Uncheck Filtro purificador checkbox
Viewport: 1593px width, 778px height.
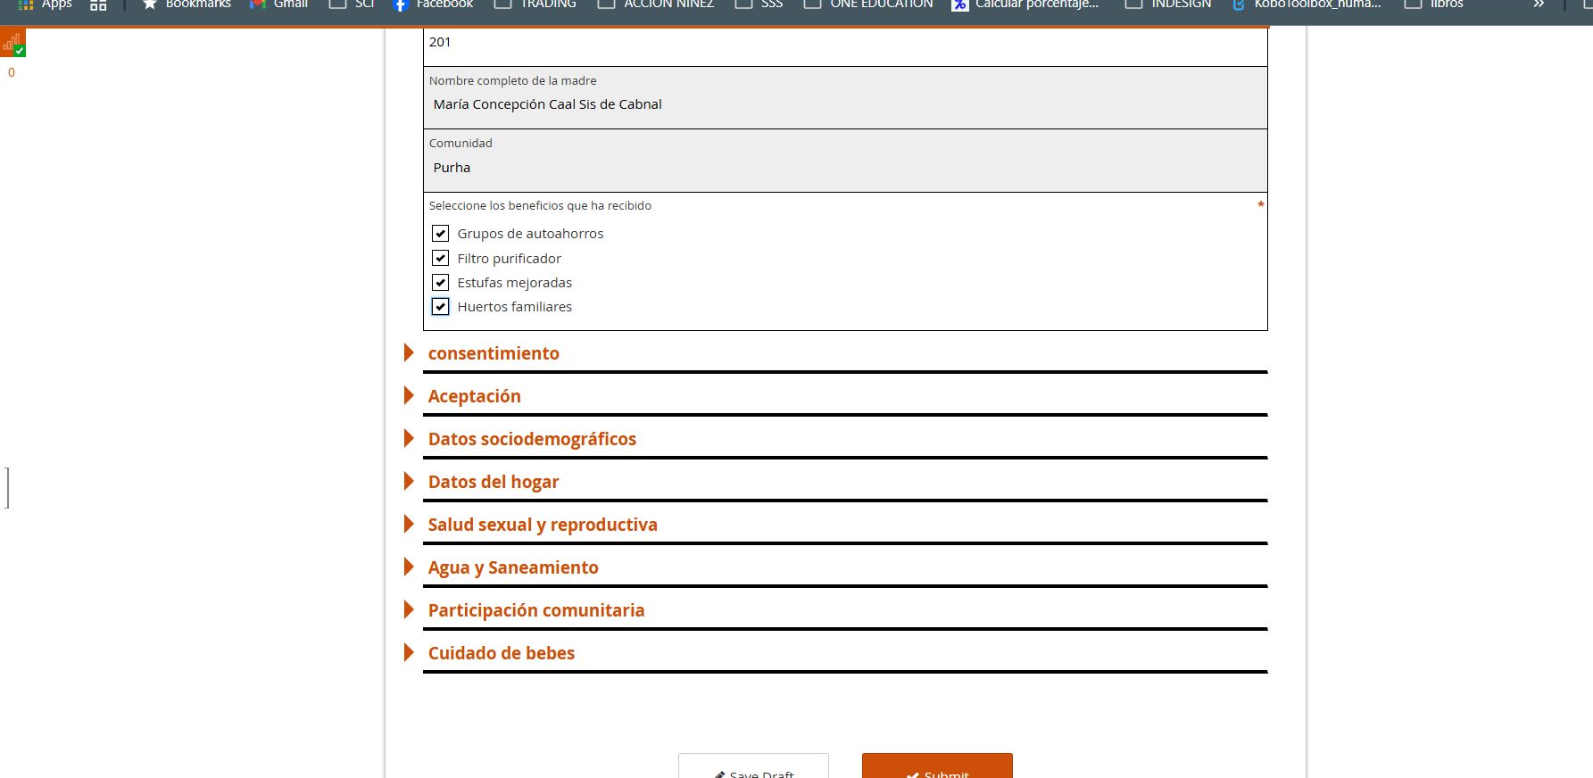440,259
